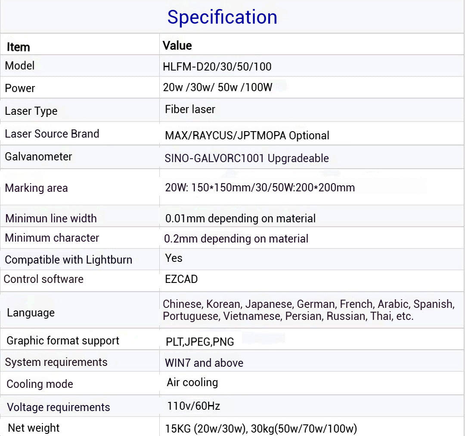Viewport: 465px width, 436px height.
Task: Click the Specification heading
Action: point(222,17)
